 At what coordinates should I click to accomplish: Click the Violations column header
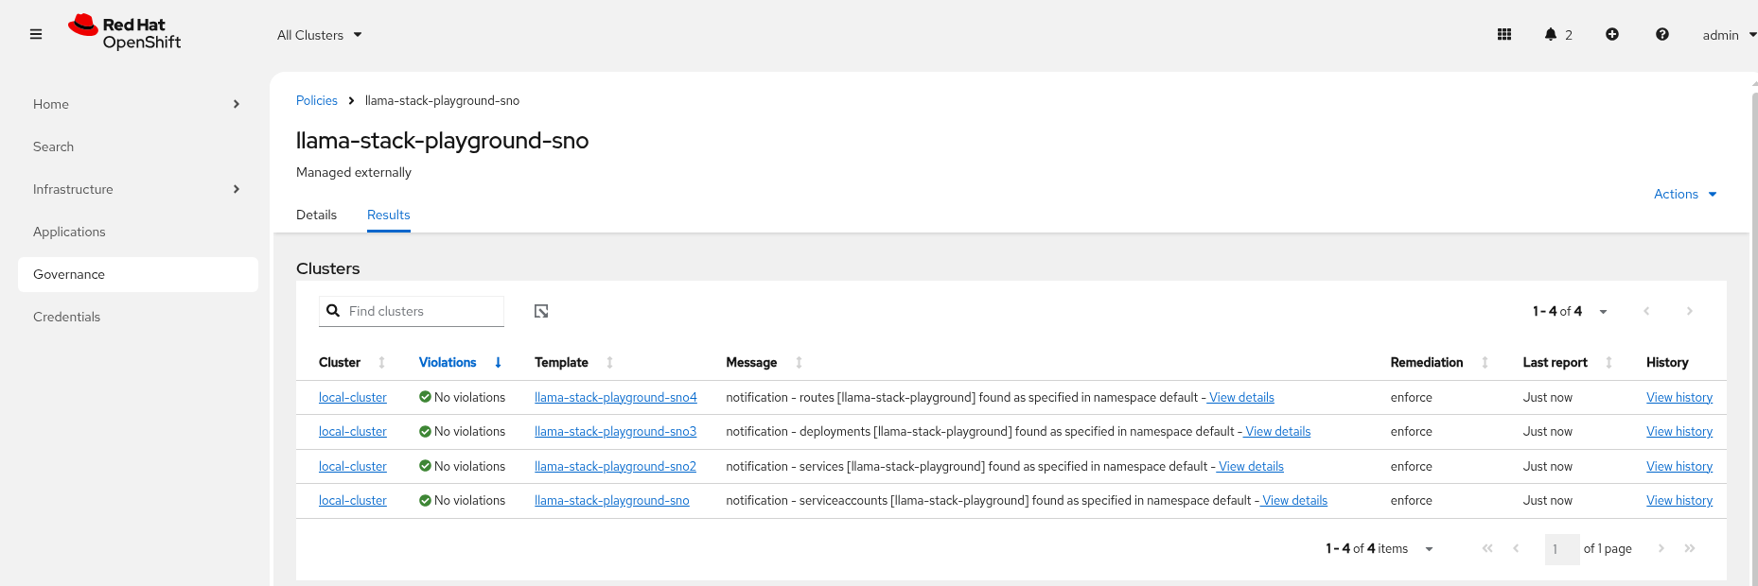tap(448, 363)
